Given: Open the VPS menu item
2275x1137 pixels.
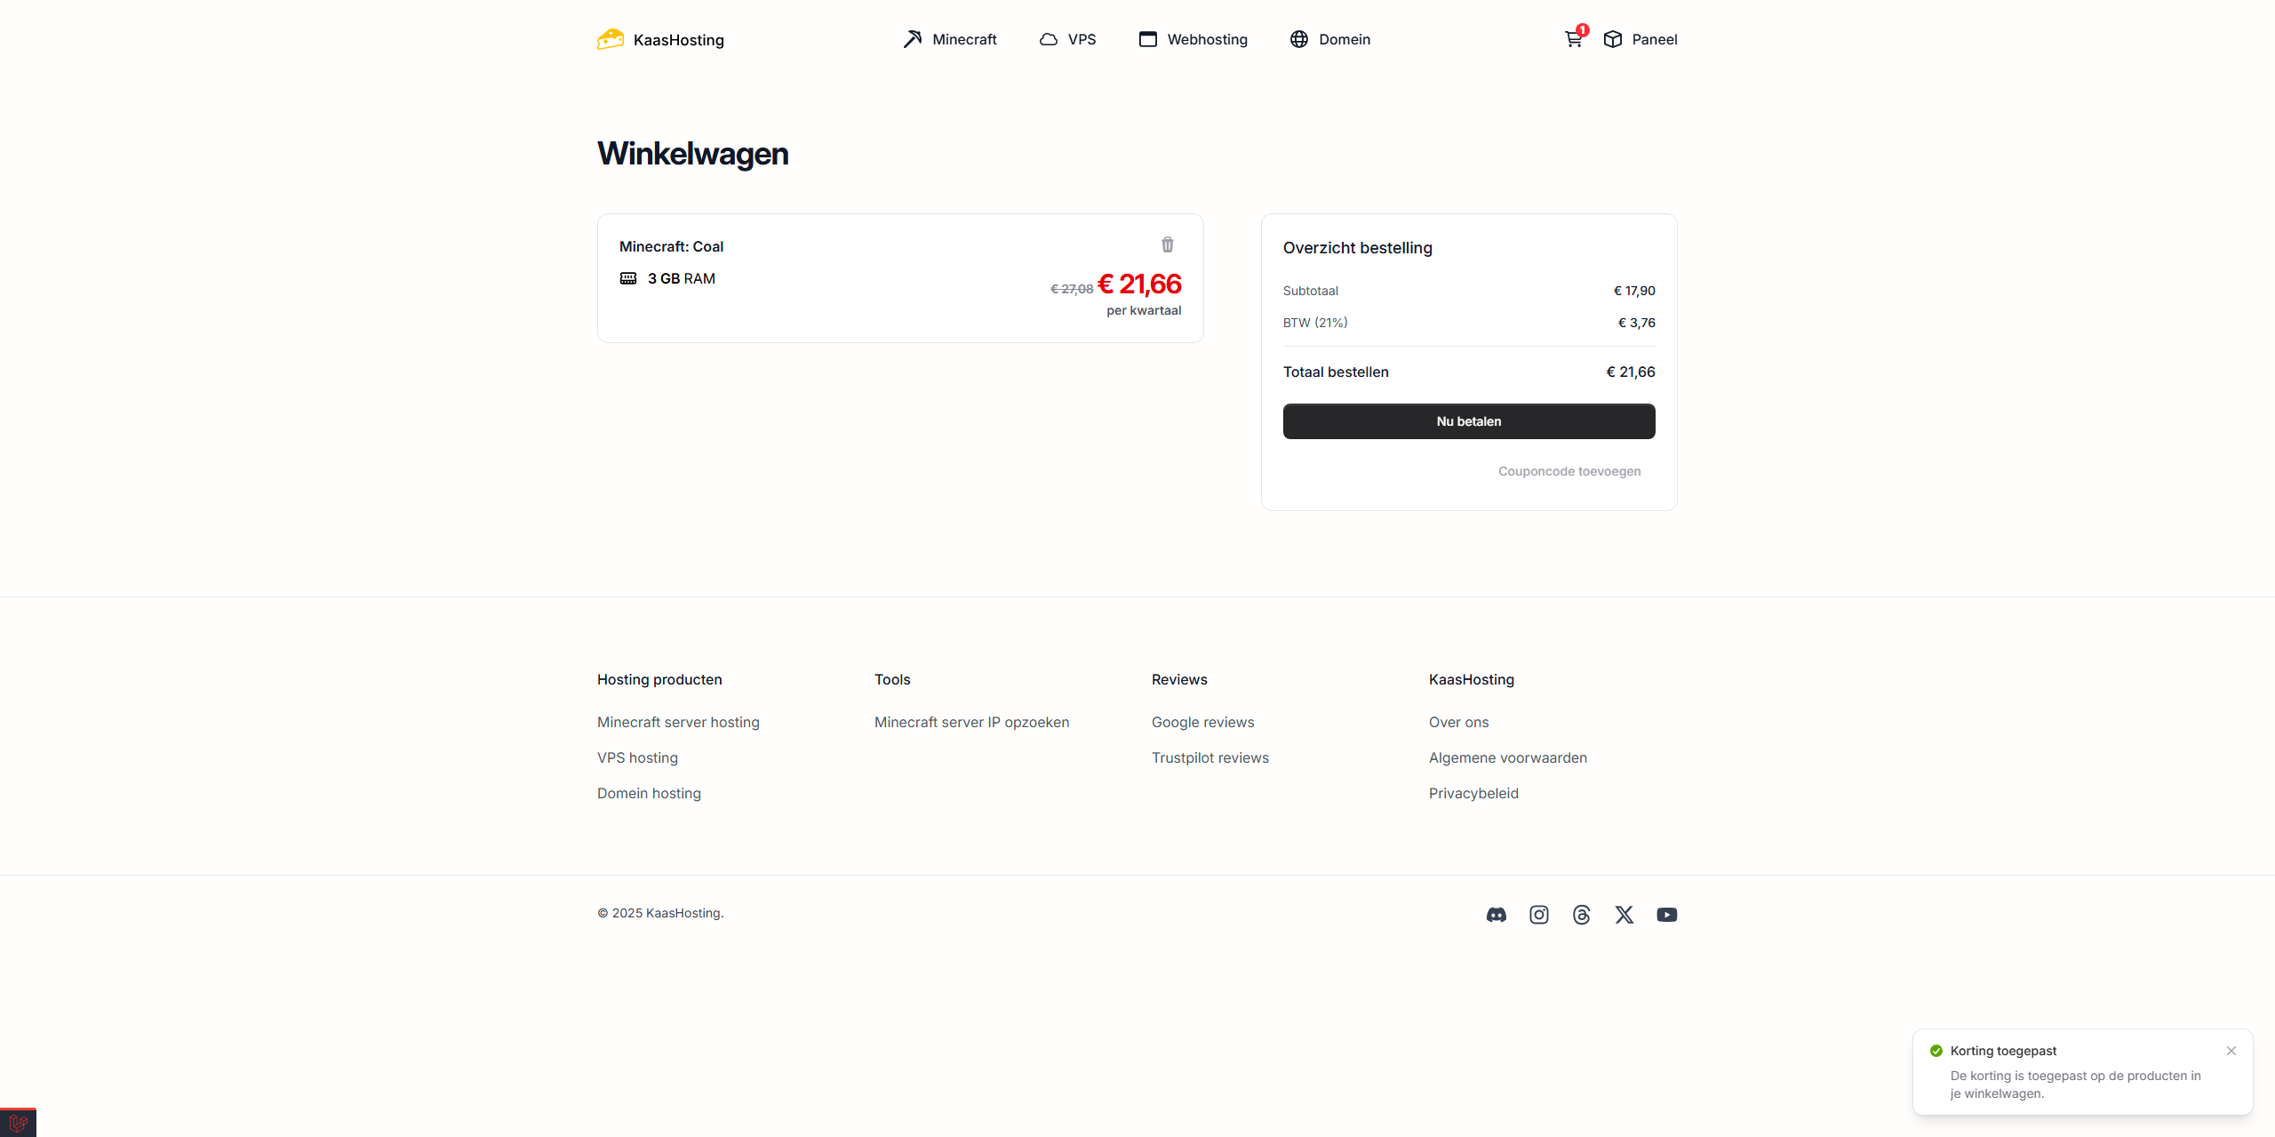Looking at the screenshot, I should click(x=1067, y=39).
